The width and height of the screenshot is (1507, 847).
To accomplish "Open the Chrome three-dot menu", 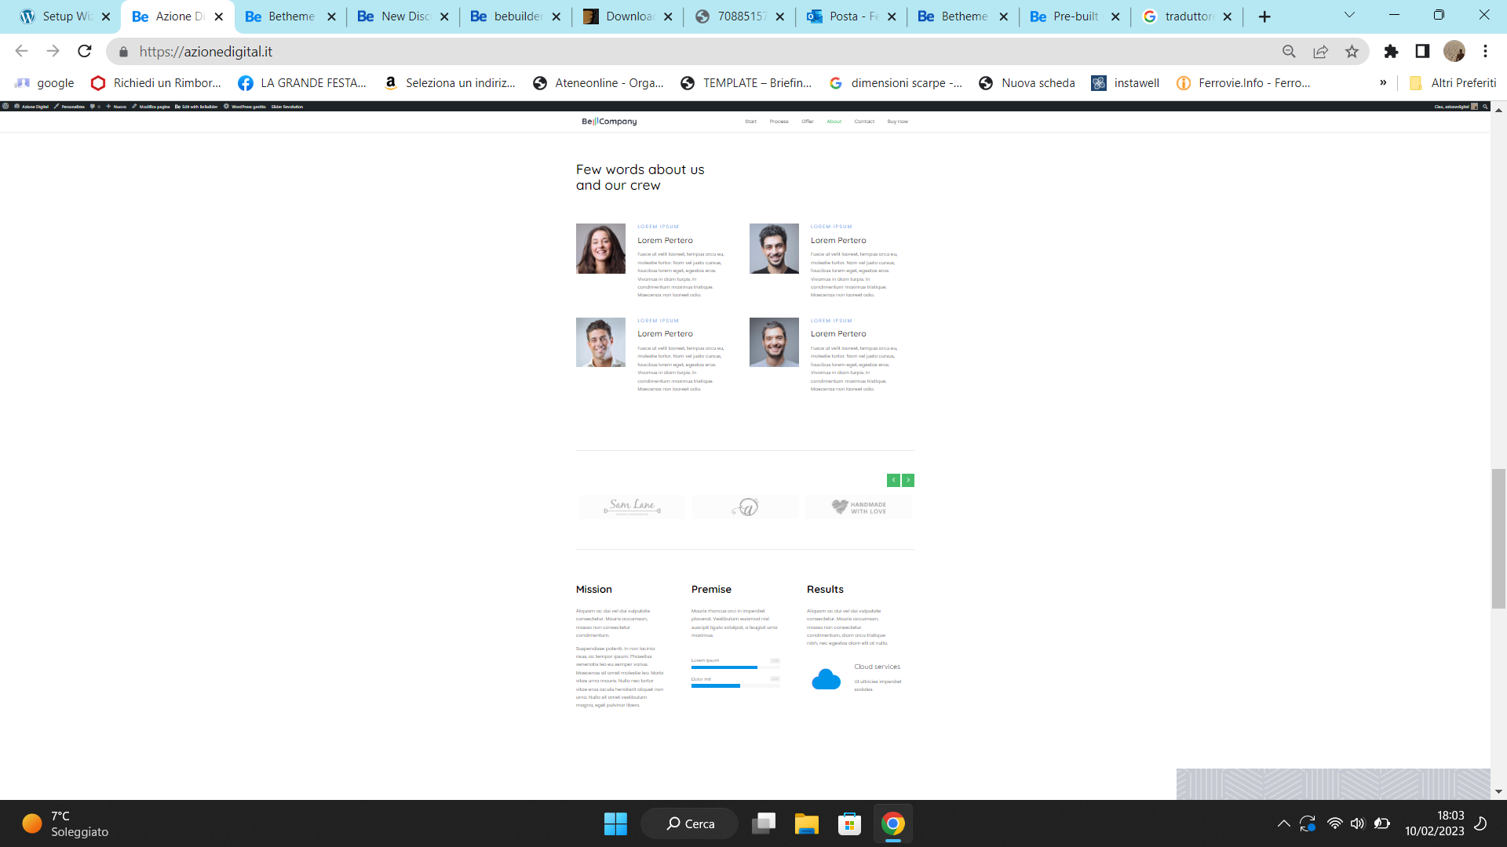I will tap(1485, 51).
